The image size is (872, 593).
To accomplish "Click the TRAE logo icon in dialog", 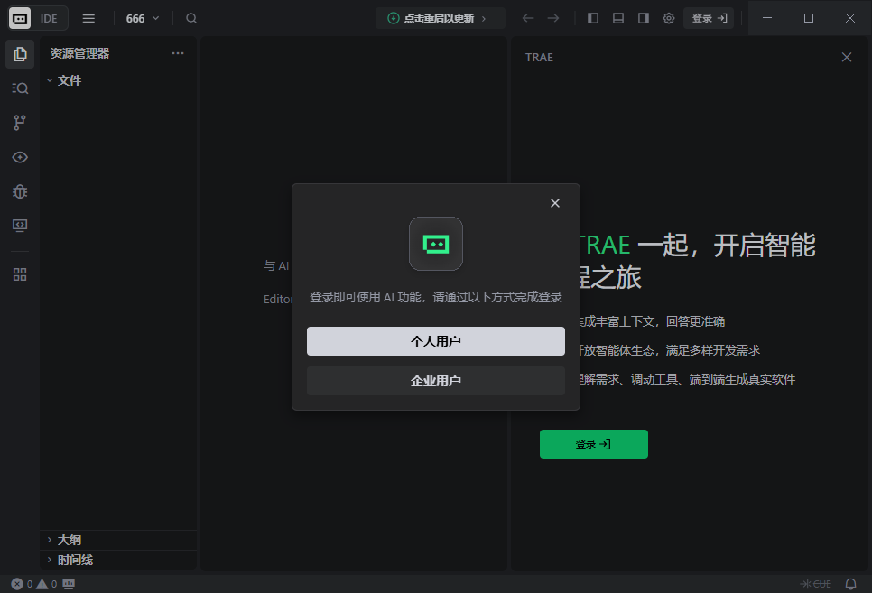I will click(x=436, y=244).
